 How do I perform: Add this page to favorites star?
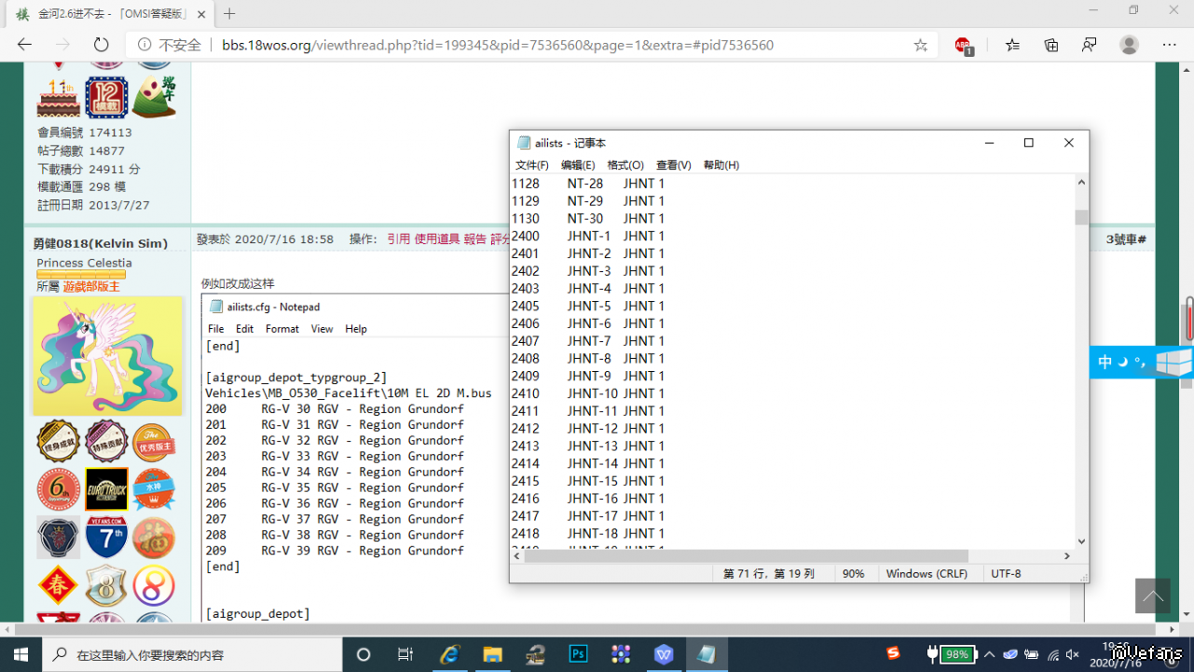(x=920, y=45)
